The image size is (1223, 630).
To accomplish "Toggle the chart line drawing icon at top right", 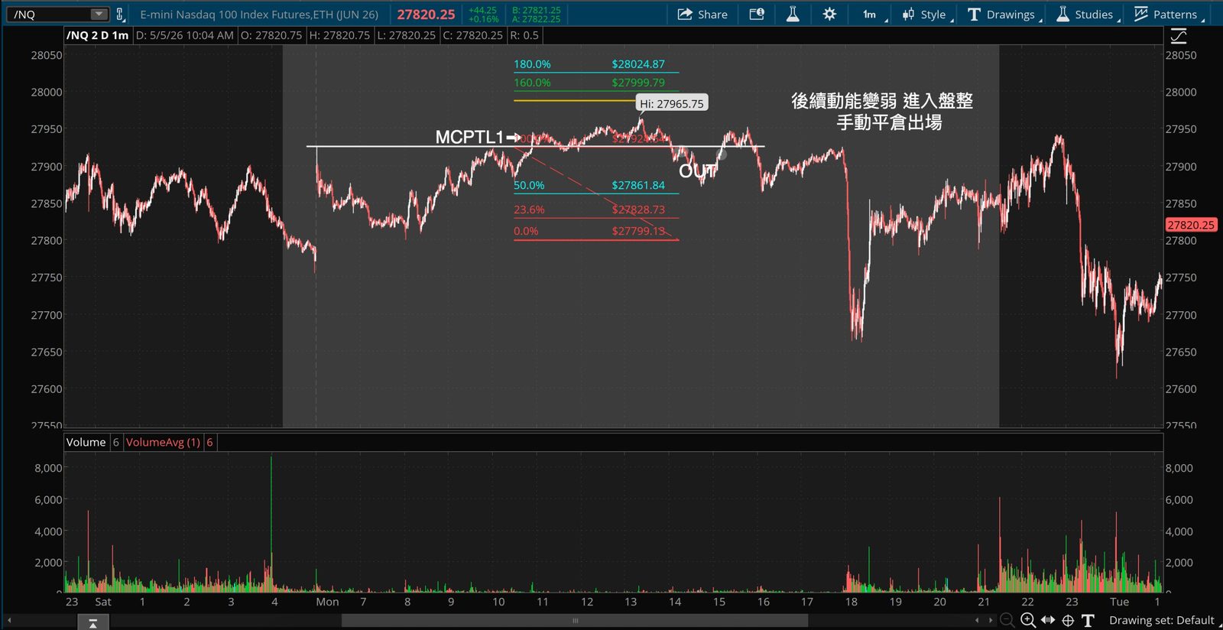I will tap(1179, 35).
